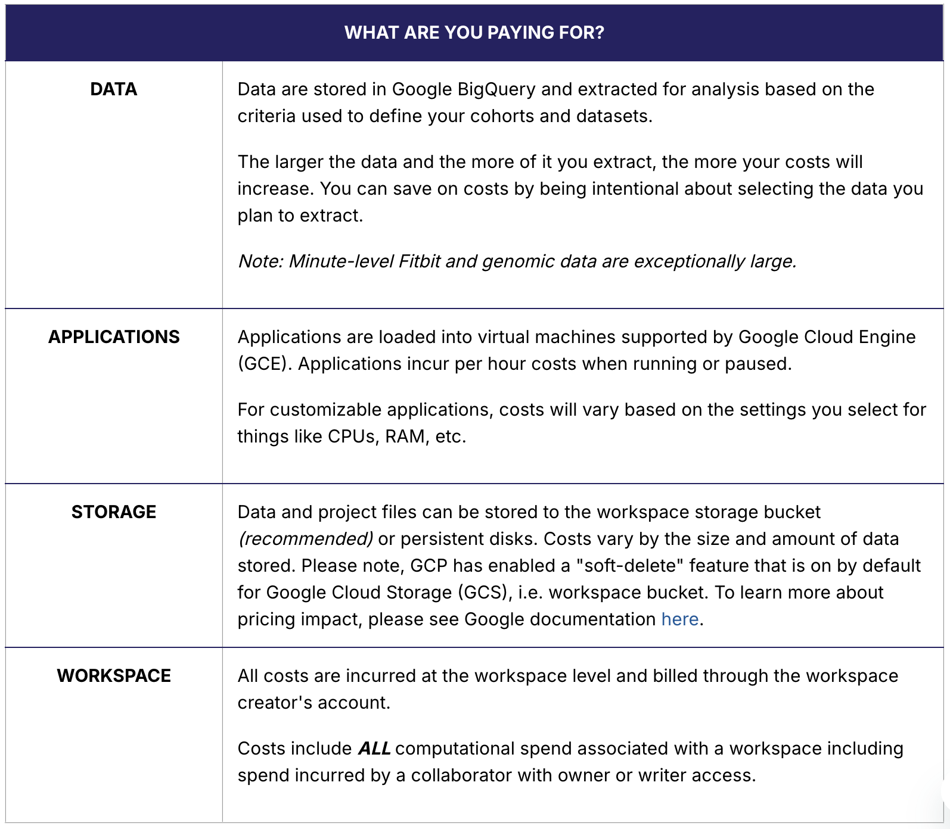This screenshot has height=829, width=950.
Task: Click the paragraph starting "Applications are loaded"
Action: (x=576, y=350)
